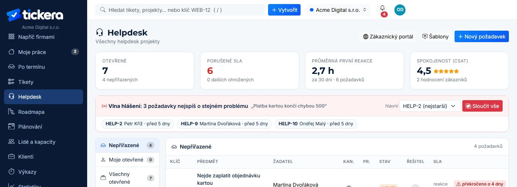This screenshot has height=187, width=517.
Task: Click the Vytvořit button
Action: (284, 10)
